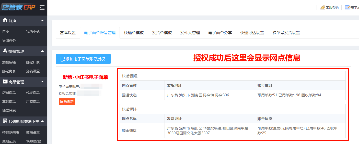Collapse the sidebar with menu toggle icon

[x=42, y=8]
